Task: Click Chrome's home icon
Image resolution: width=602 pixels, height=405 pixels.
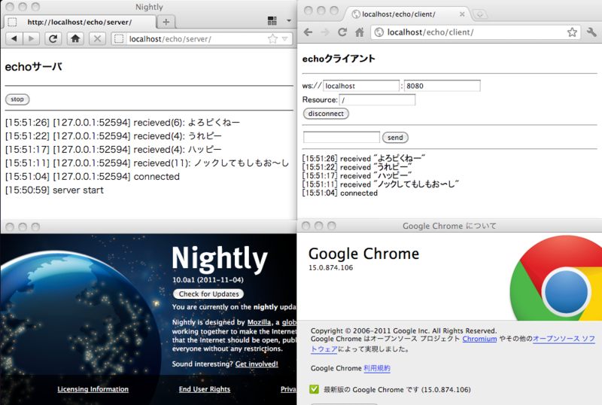Action: coord(360,32)
